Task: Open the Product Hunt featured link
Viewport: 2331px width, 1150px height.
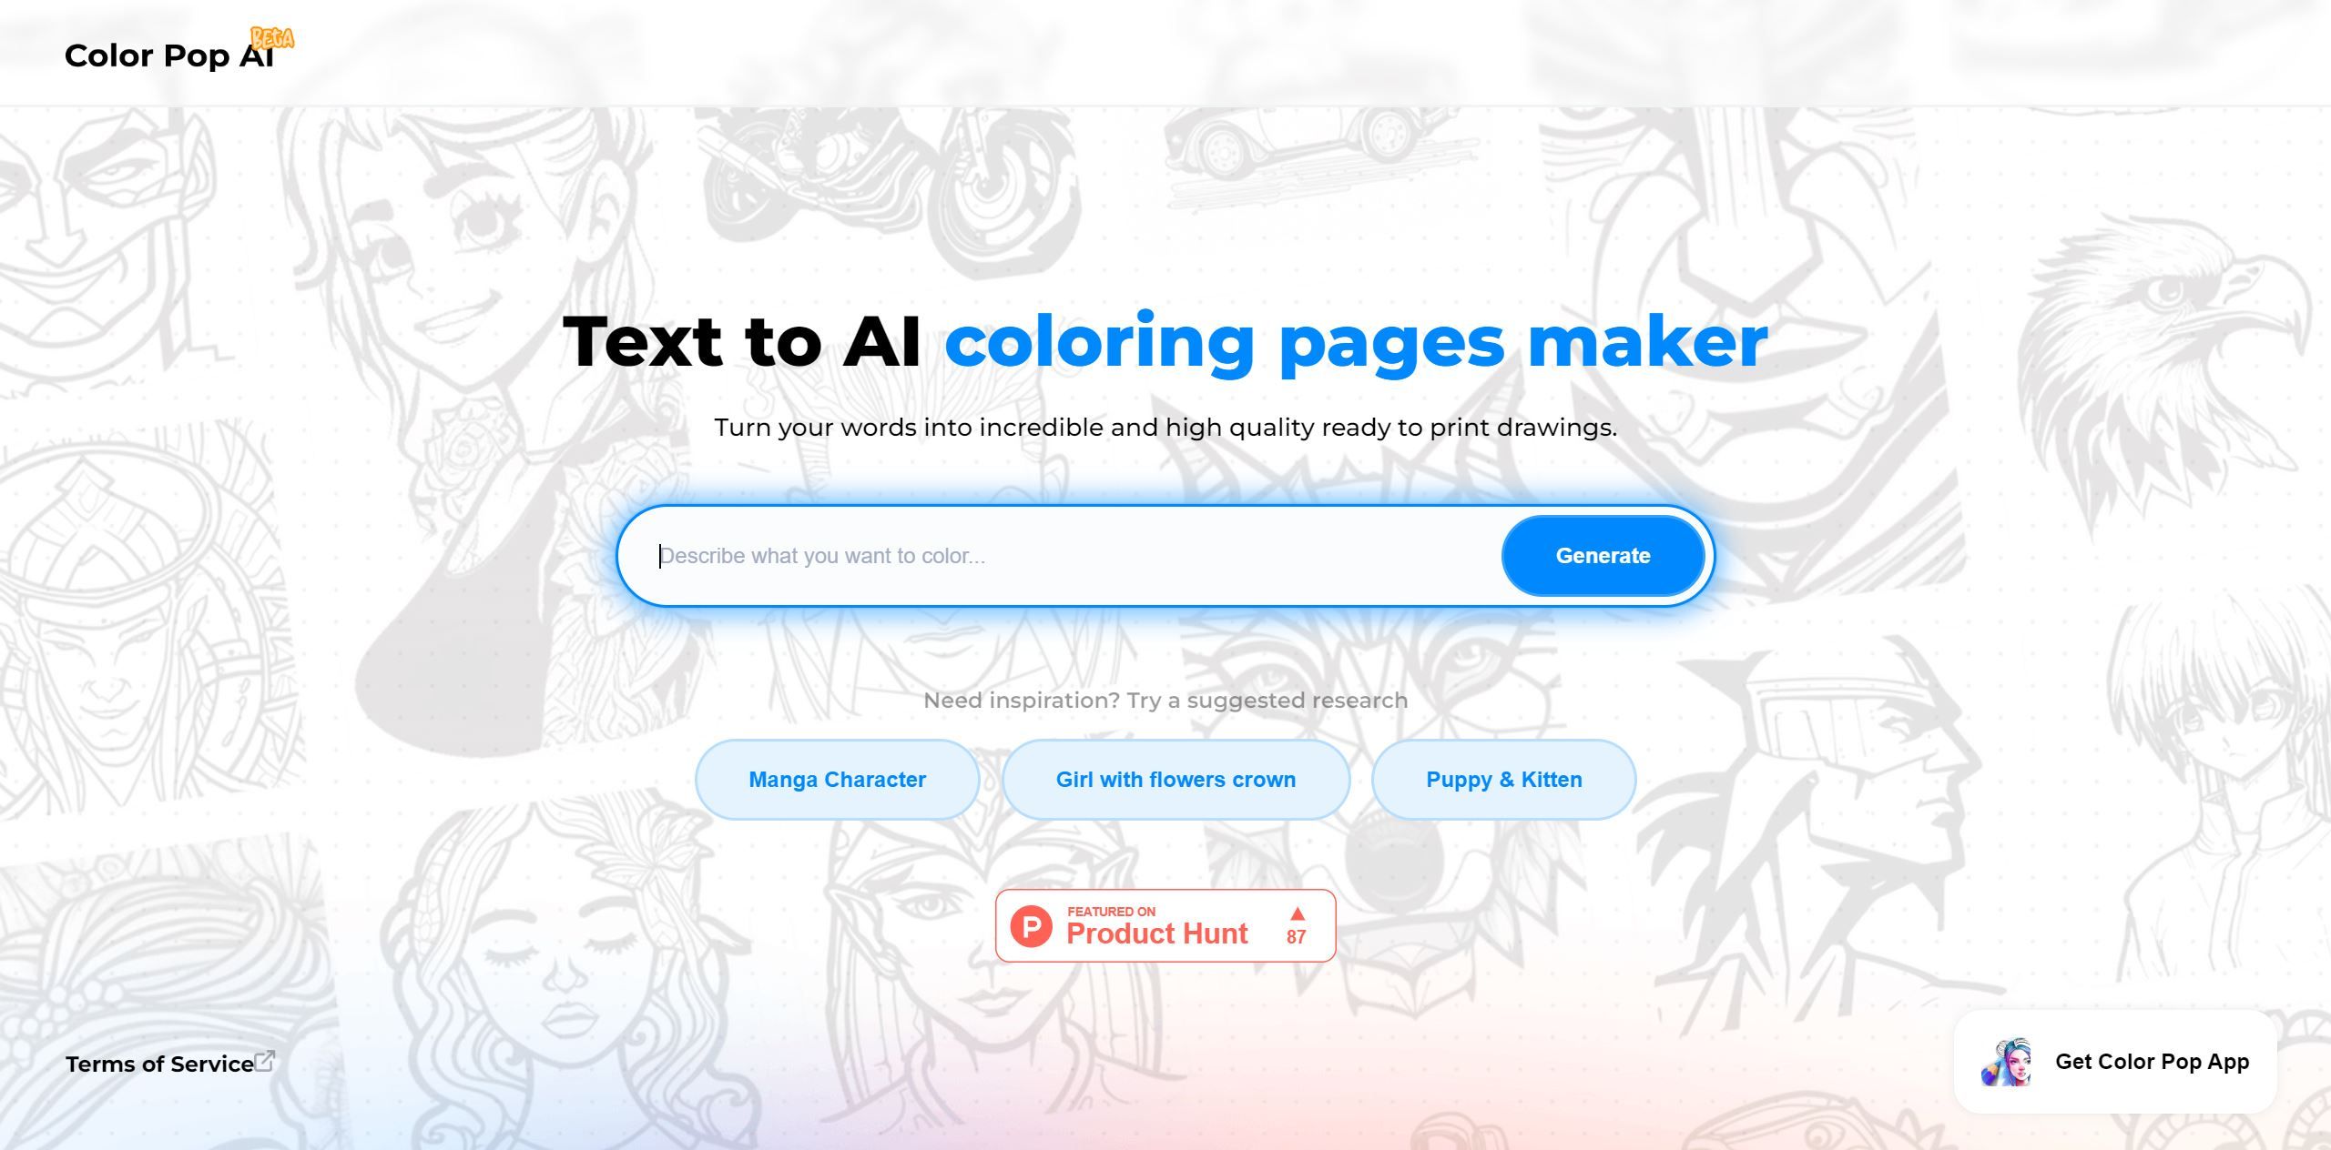Action: click(x=1164, y=924)
